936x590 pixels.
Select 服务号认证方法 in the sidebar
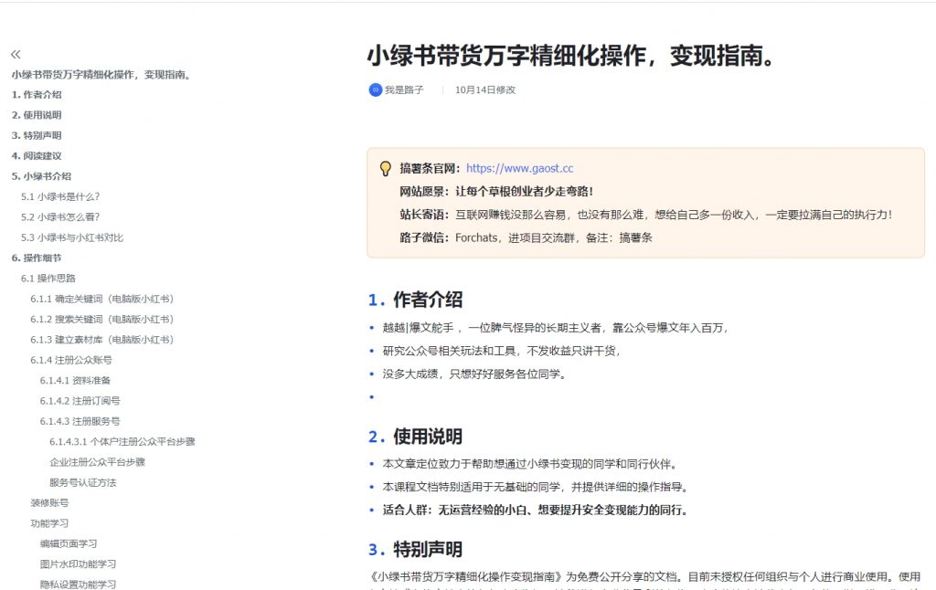pyautogui.click(x=82, y=482)
